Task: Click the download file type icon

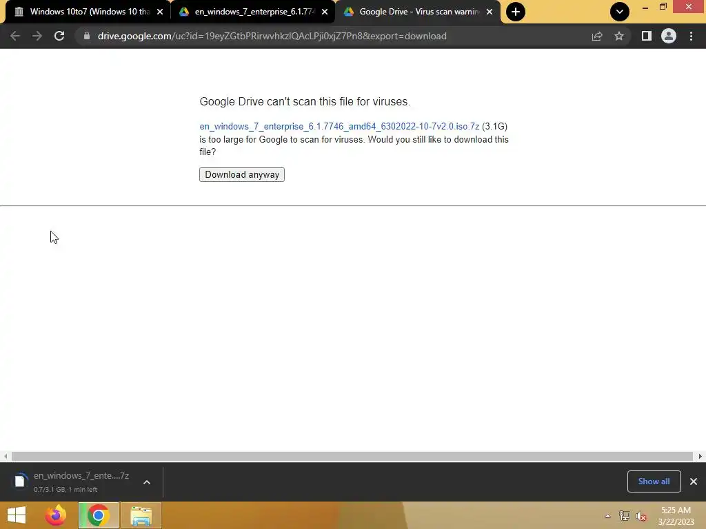Action: pos(19,481)
